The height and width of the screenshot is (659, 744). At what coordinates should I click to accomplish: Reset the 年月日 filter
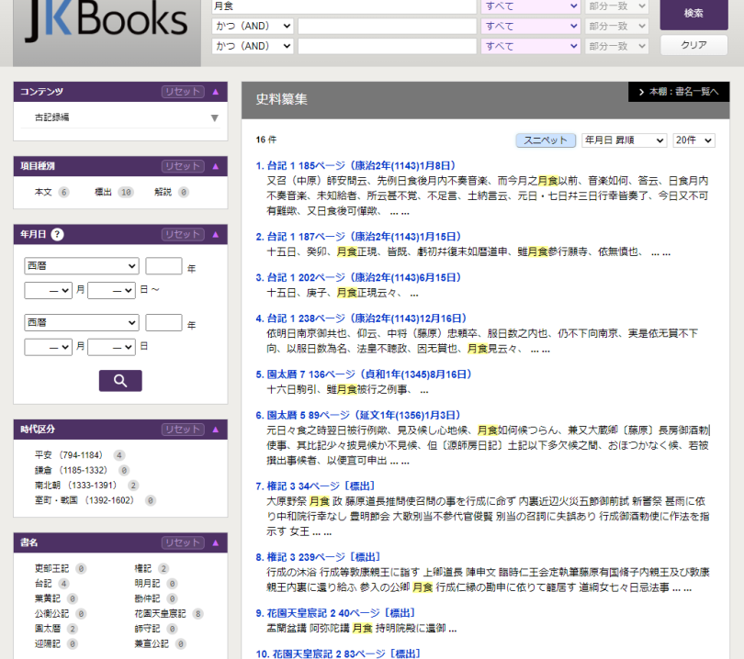tap(183, 234)
